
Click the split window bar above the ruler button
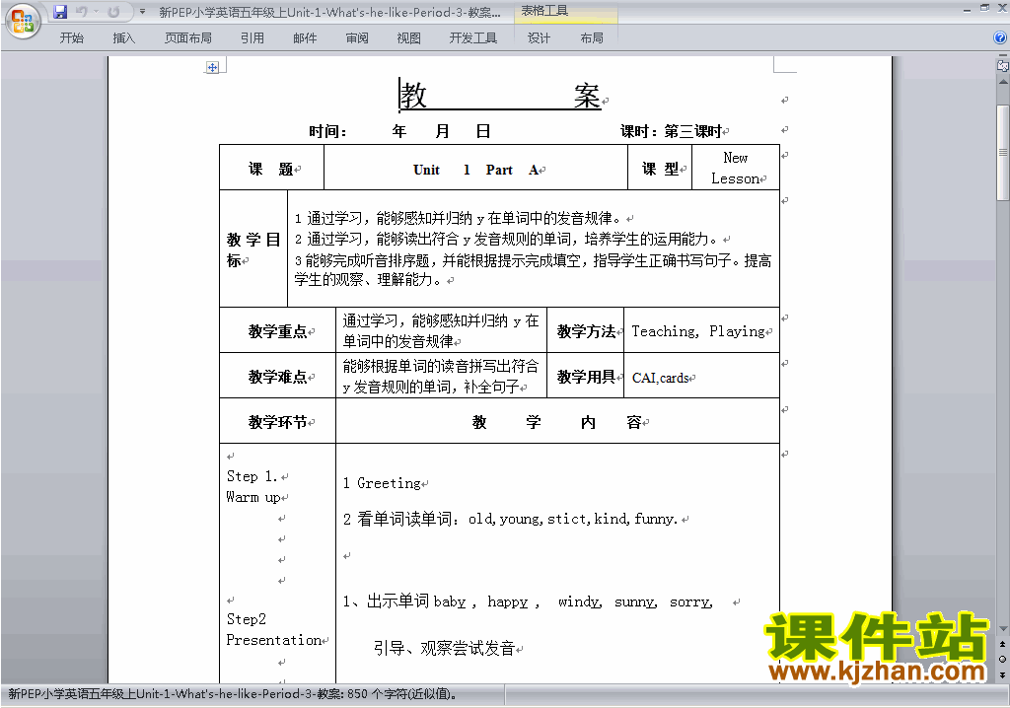coord(1003,55)
